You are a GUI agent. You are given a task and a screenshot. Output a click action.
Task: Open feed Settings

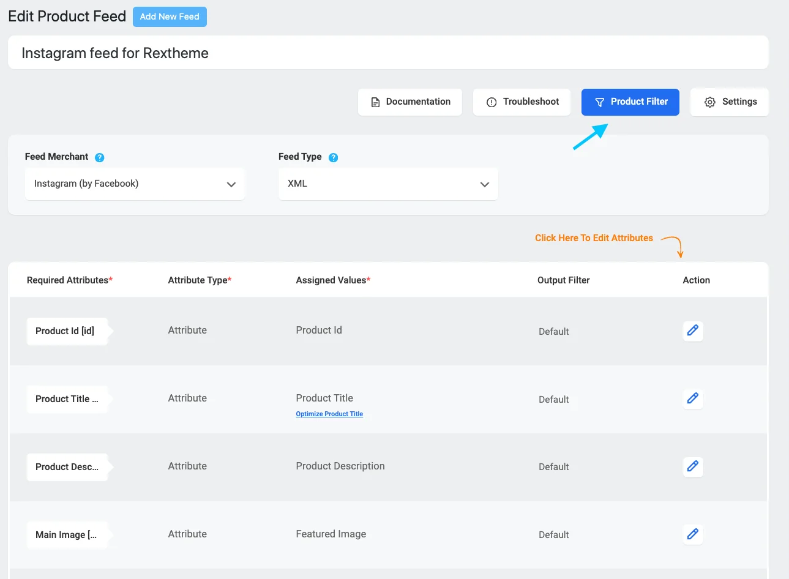(x=730, y=102)
